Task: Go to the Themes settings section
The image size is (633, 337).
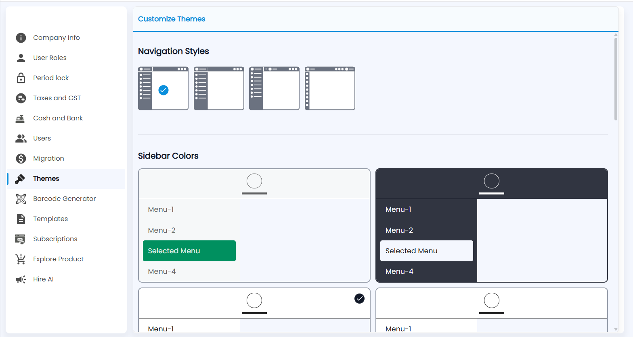Action: pyautogui.click(x=66, y=179)
